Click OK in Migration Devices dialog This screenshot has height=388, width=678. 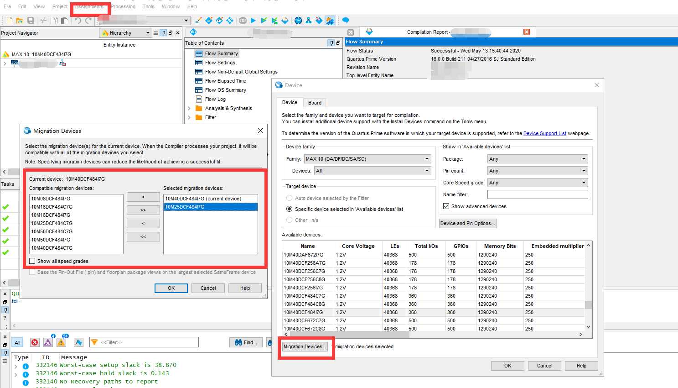[171, 288]
